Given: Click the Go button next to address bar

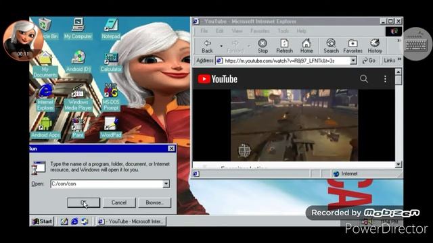Looking at the screenshot, I should point(369,61).
